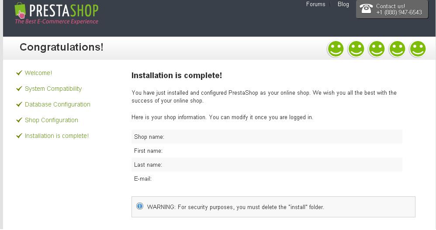This screenshot has height=230, width=436.
Task: Click the PrestaShop shopping bag logo icon
Action: tap(20, 10)
